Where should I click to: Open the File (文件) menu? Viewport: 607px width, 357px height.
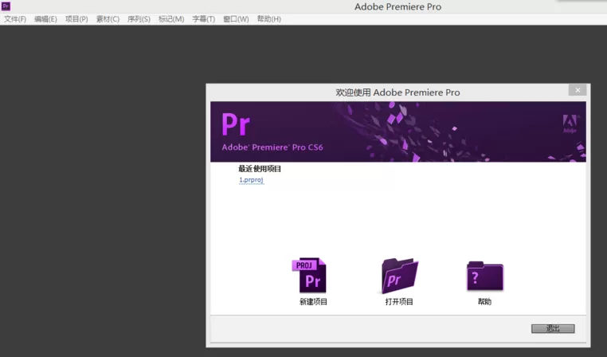point(15,19)
